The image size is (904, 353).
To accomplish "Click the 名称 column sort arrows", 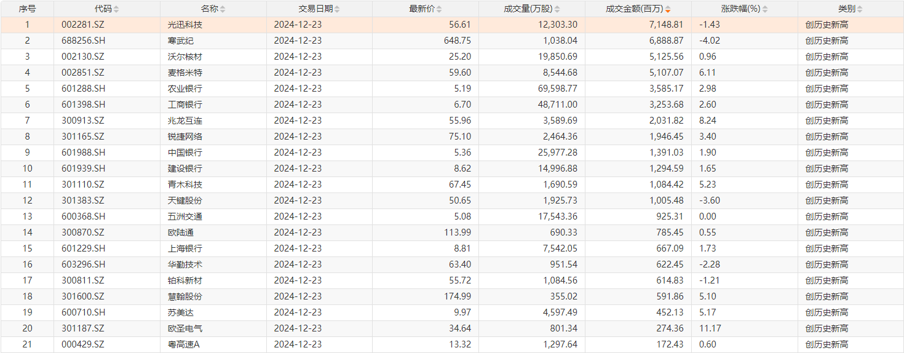I will tap(223, 9).
